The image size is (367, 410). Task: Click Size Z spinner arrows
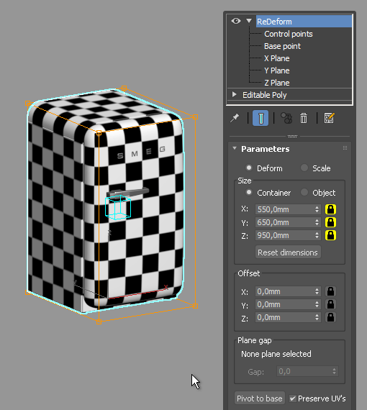(317, 235)
